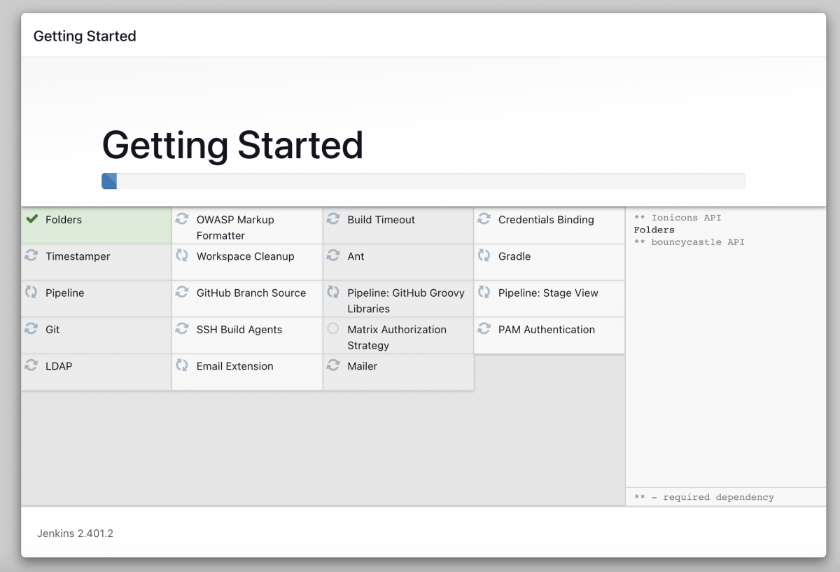Click the sync icon next to Mailer
Screen dimensions: 840x572
333,365
